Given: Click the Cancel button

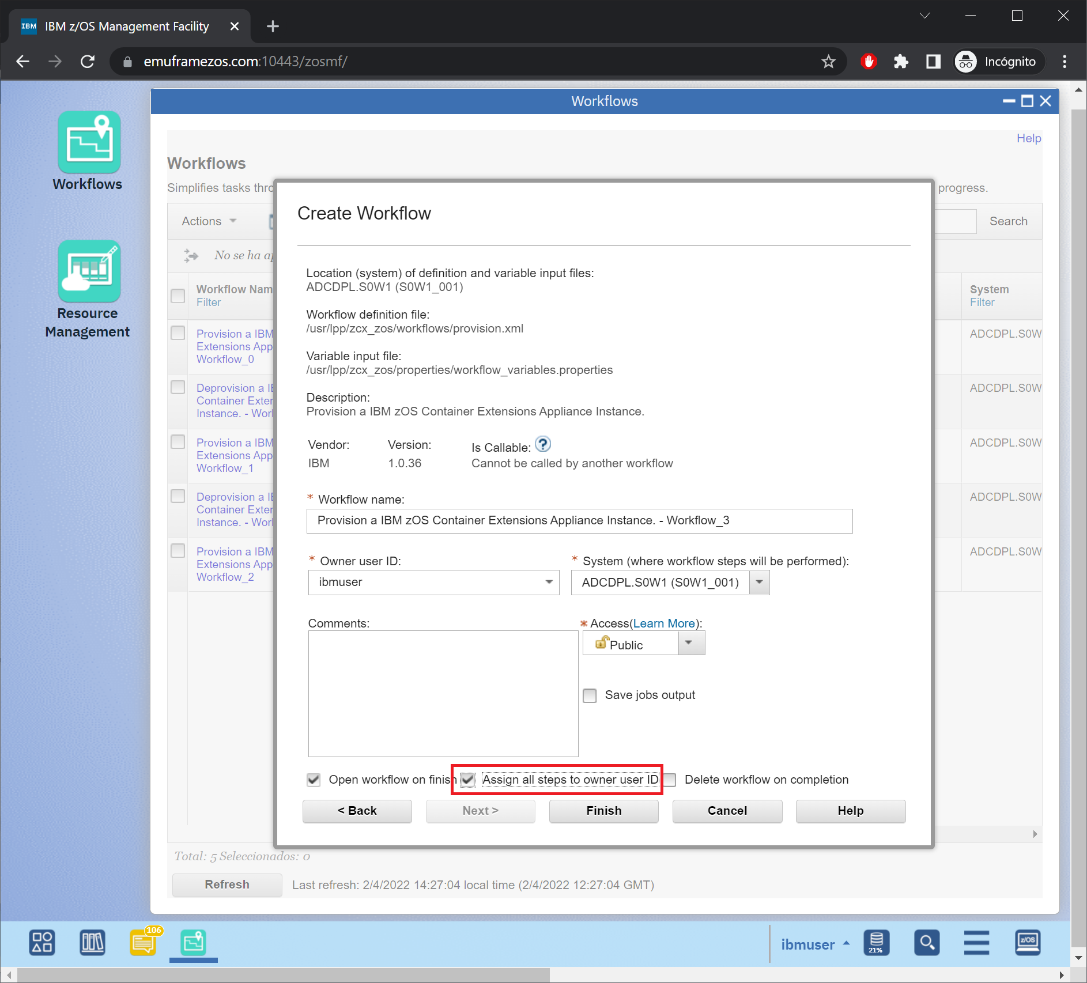Looking at the screenshot, I should (727, 811).
